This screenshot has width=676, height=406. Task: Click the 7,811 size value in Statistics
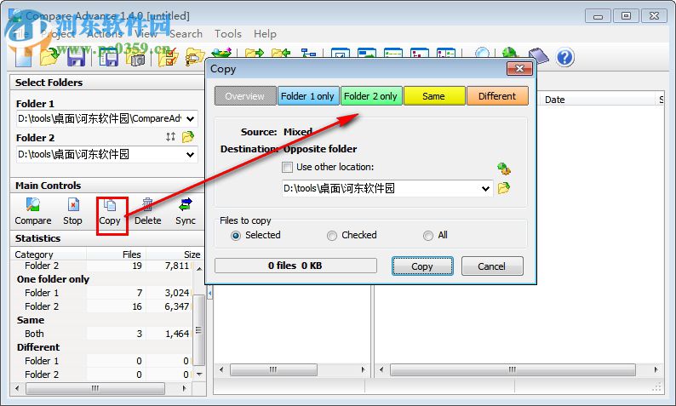[x=177, y=266]
